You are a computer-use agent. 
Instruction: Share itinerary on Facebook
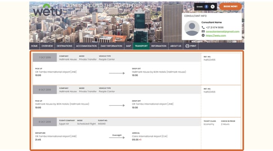point(206,6)
